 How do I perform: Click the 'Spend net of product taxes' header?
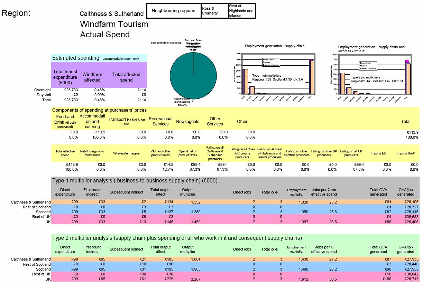click(x=188, y=153)
